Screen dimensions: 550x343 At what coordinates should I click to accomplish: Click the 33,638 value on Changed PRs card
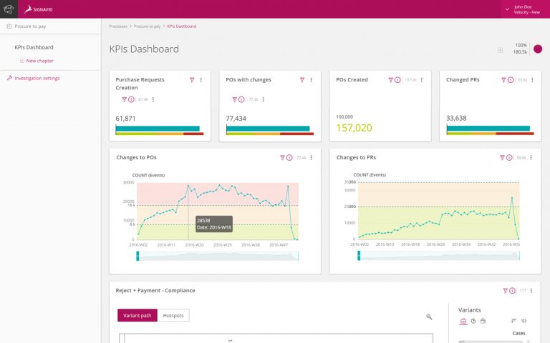click(456, 119)
